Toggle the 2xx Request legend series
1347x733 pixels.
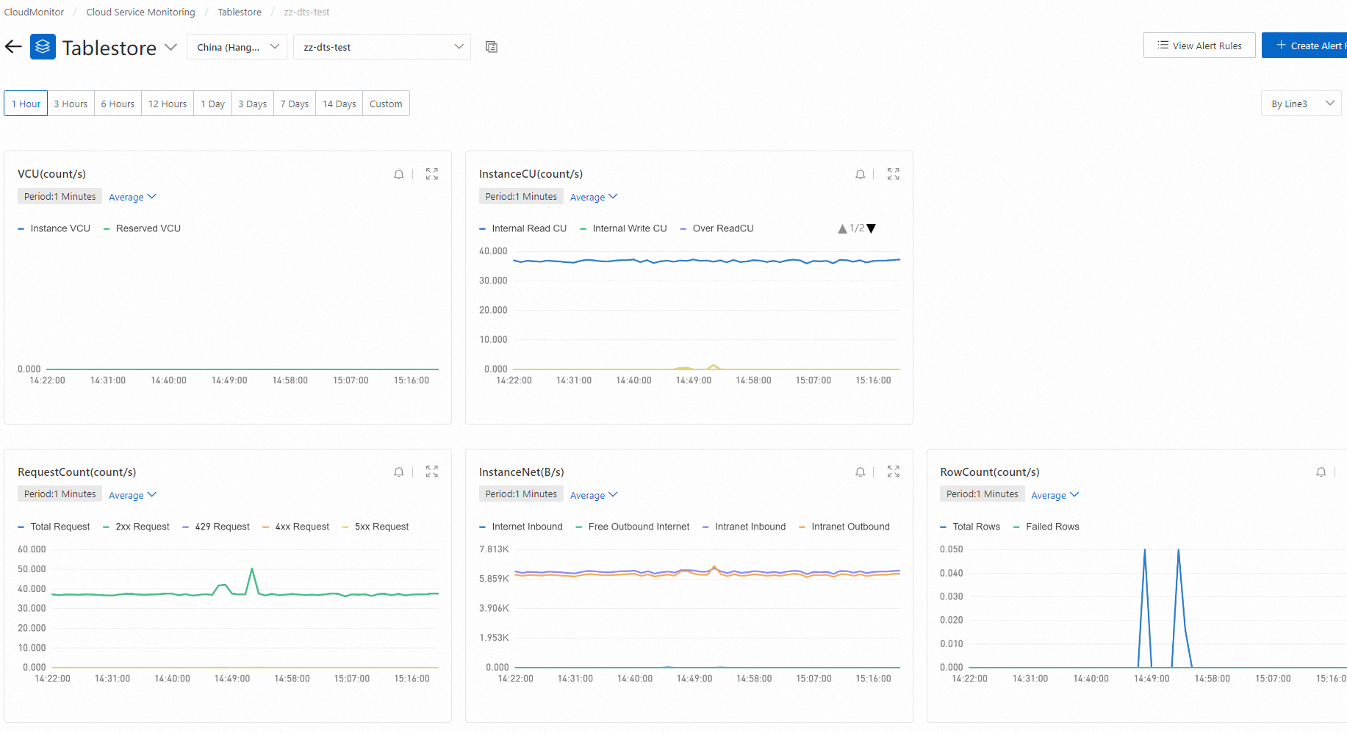(x=142, y=527)
